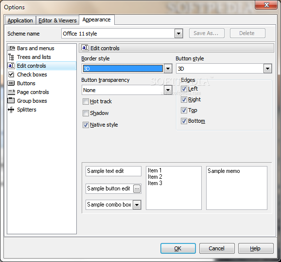
Task: Choose Buttons label in the list
Action: coord(26,83)
